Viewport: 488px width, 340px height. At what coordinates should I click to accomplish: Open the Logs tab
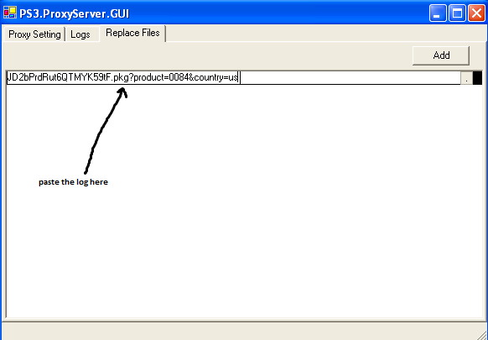click(80, 34)
